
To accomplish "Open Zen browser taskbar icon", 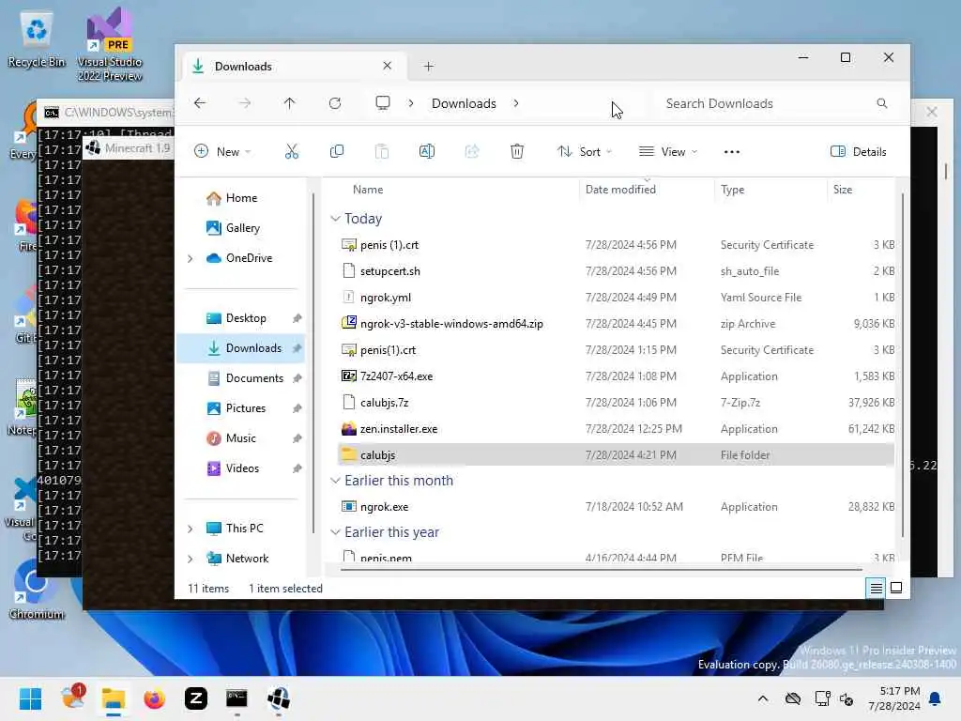I will coord(196,698).
